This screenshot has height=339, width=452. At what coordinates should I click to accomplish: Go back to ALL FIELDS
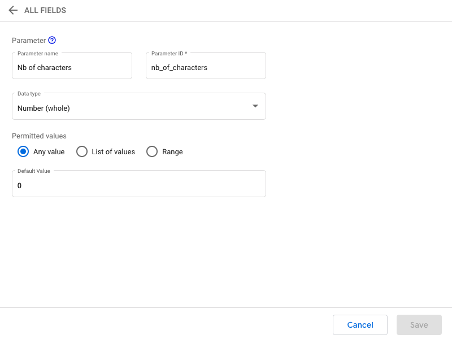point(45,10)
